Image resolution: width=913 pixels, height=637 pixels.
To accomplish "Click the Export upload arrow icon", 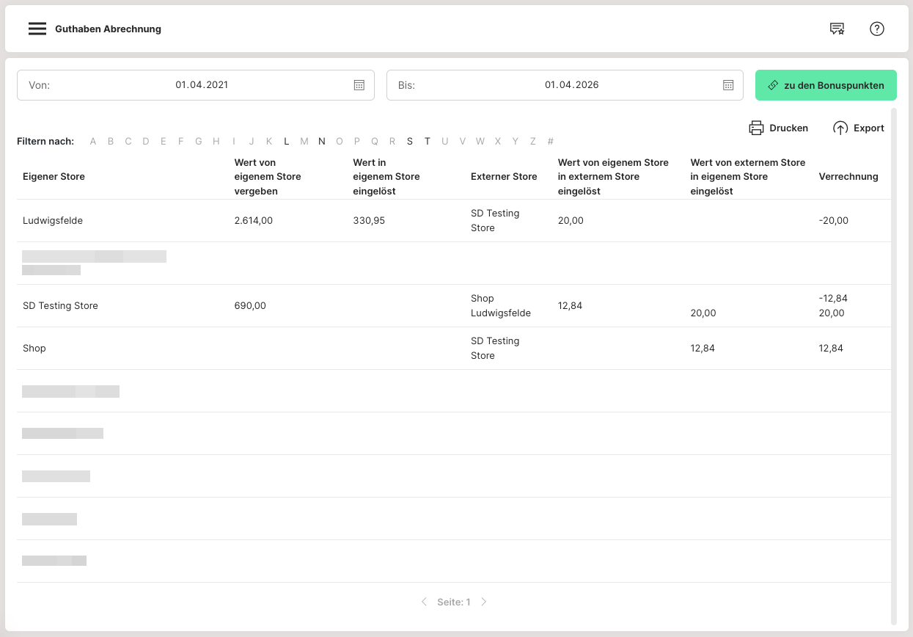I will (x=840, y=128).
